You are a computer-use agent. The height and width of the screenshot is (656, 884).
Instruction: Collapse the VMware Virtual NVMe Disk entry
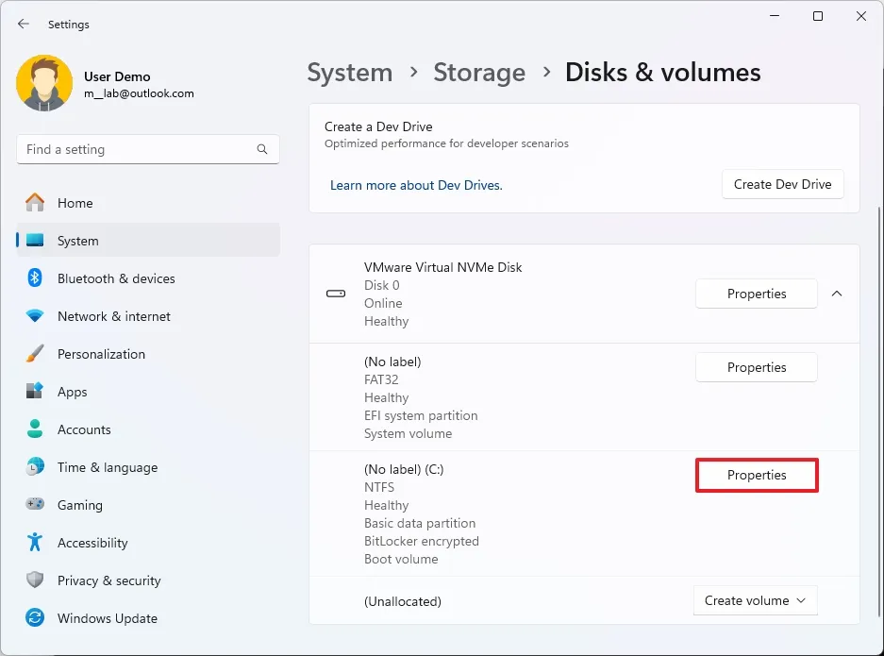click(x=836, y=294)
